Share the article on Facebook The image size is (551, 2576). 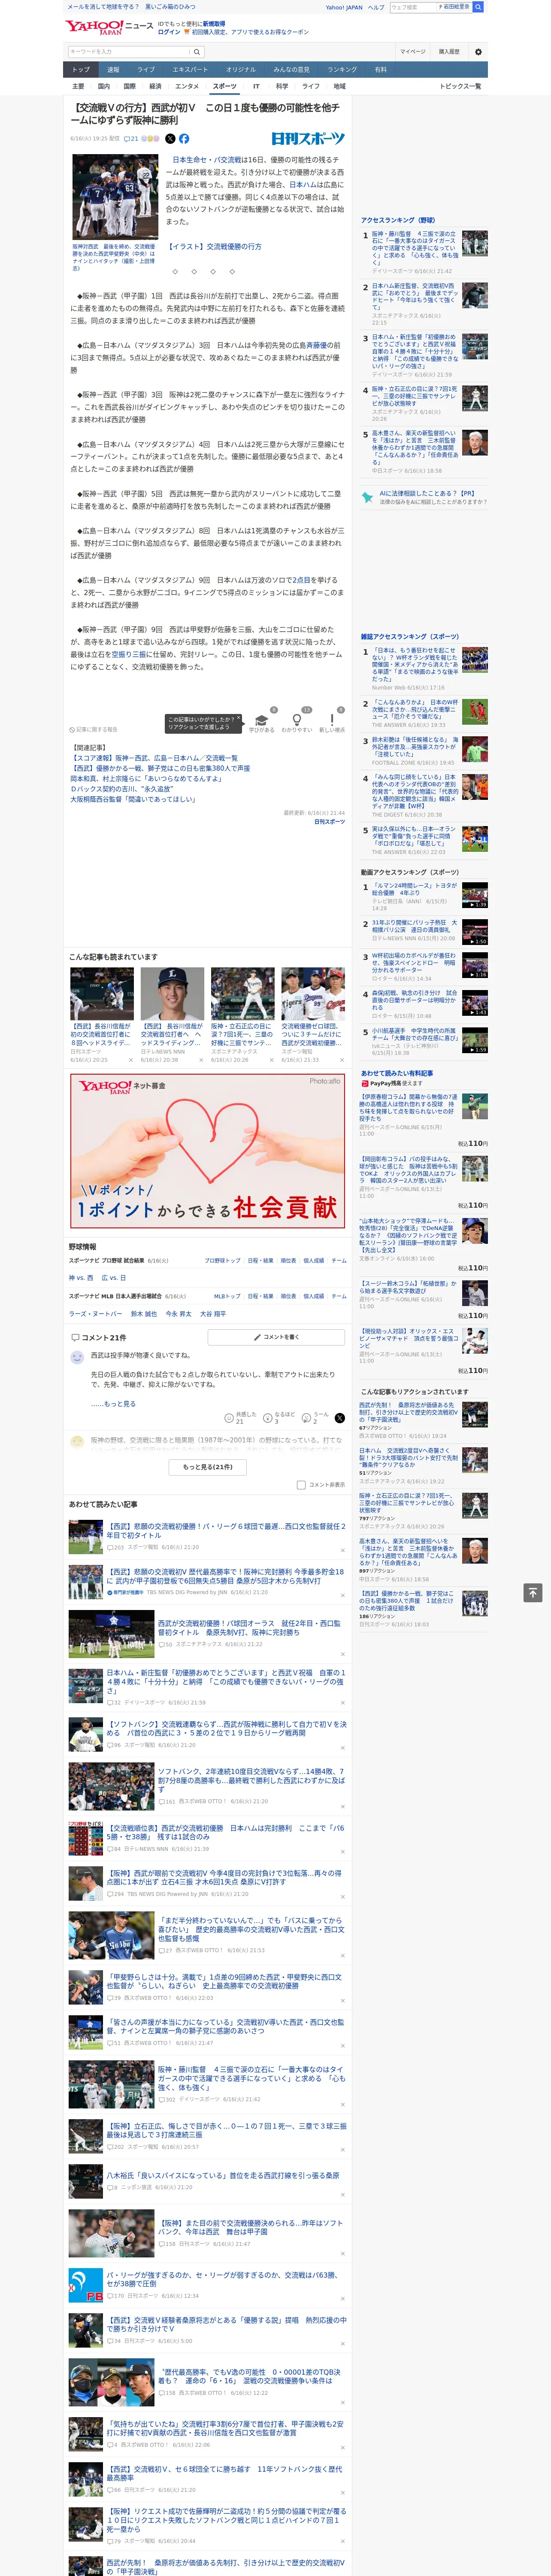pos(184,139)
